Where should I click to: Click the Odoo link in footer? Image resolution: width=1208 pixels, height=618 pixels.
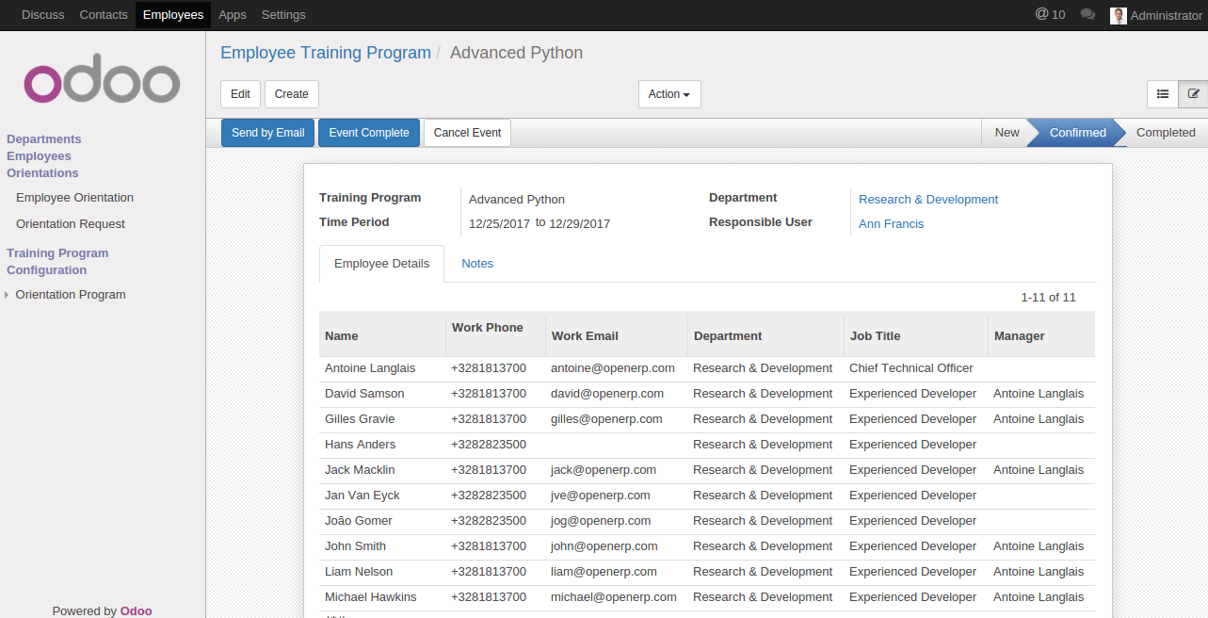(136, 610)
